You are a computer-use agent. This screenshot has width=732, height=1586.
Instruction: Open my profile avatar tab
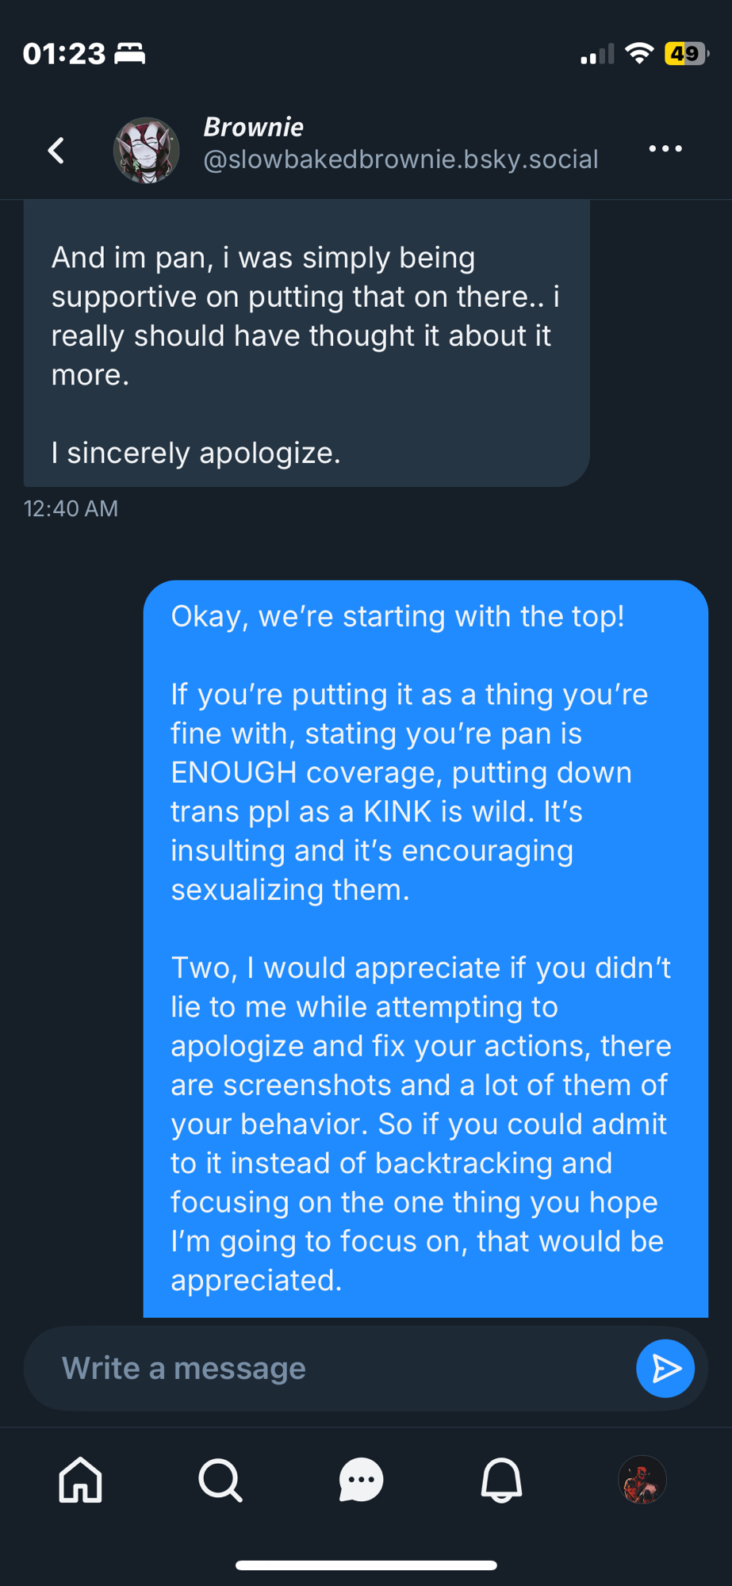pos(642,1480)
